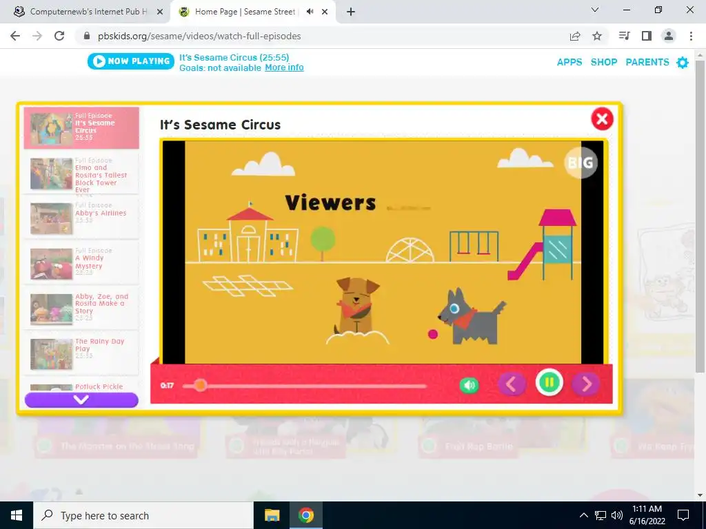The width and height of the screenshot is (706, 529).
Task: Open the PBS Kids settings gear
Action: pyautogui.click(x=683, y=63)
